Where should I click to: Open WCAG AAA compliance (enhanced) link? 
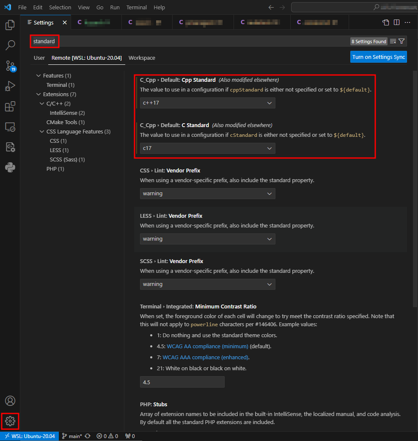pyautogui.click(x=206, y=357)
